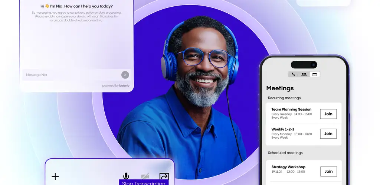
Task: Switch to the phone calls tab
Action: point(294,74)
